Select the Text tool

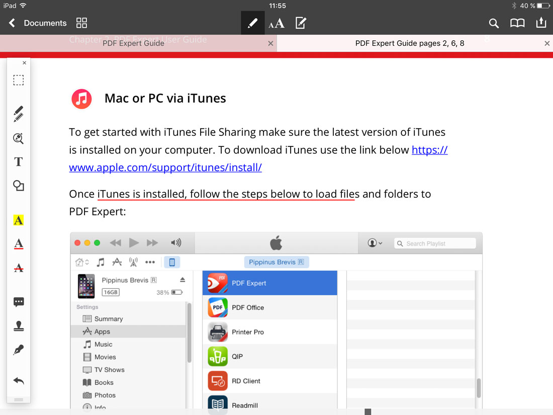click(18, 161)
